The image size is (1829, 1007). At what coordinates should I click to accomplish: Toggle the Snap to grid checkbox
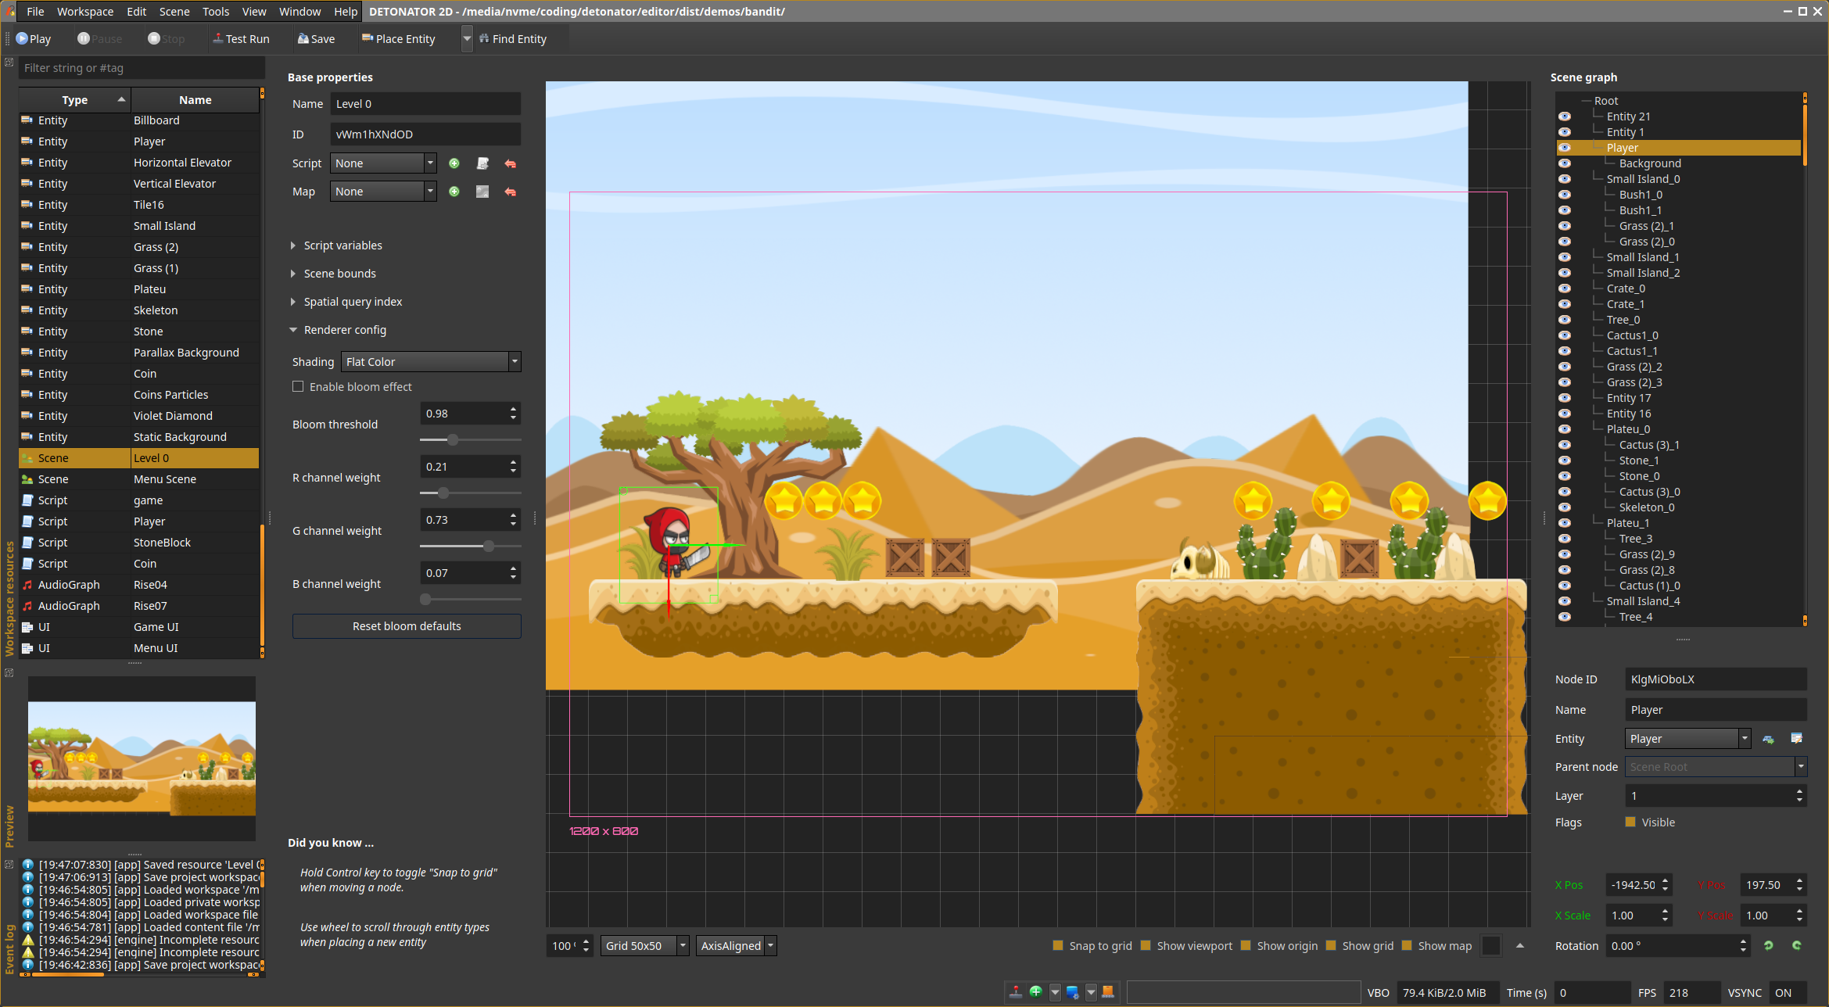pos(1058,946)
